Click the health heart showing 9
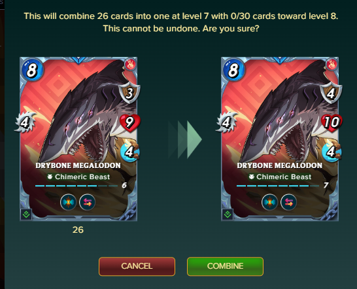Image resolution: width=357 pixels, height=289 pixels. (x=129, y=123)
